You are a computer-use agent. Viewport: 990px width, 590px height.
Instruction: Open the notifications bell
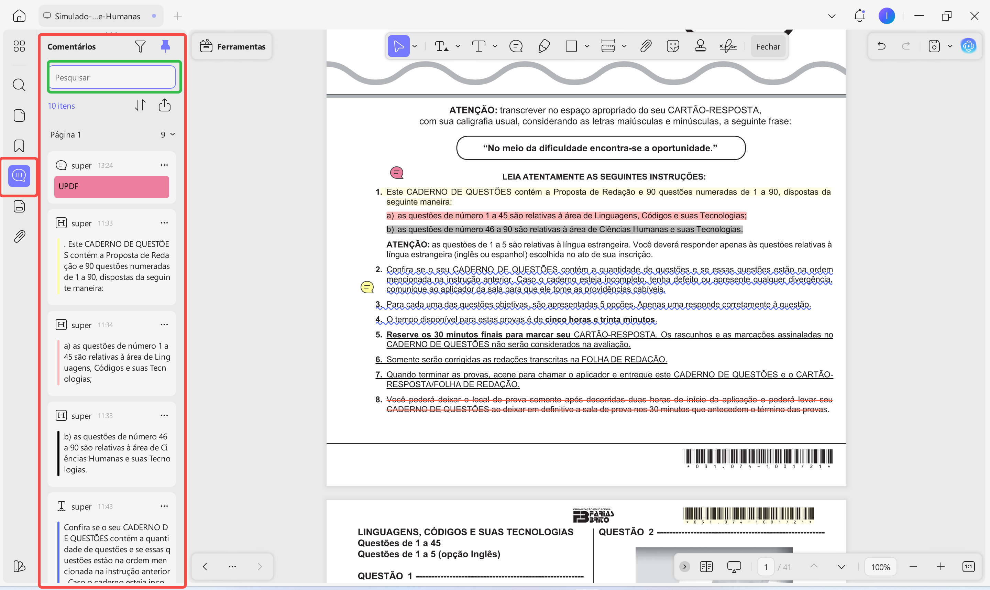(x=860, y=16)
